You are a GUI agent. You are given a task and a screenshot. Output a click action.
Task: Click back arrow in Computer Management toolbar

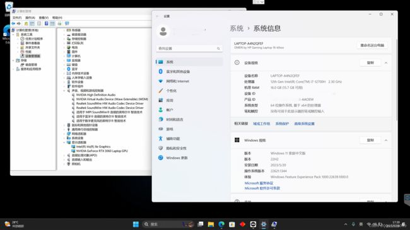[13, 23]
